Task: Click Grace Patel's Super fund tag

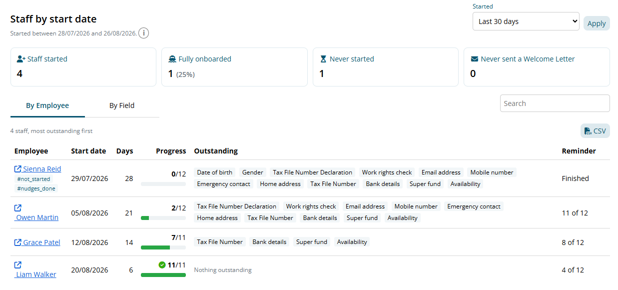Action: [x=312, y=242]
